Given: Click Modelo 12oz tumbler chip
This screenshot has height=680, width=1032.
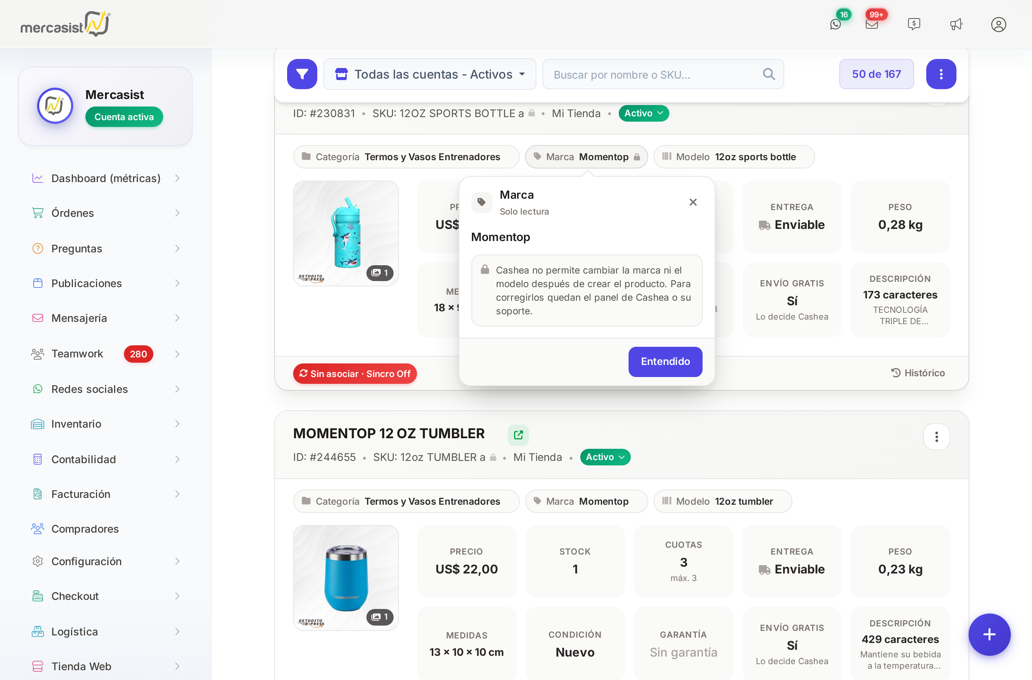Looking at the screenshot, I should tap(722, 501).
